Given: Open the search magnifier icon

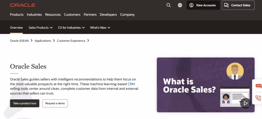Looking at the screenshot, I should pos(169,5).
